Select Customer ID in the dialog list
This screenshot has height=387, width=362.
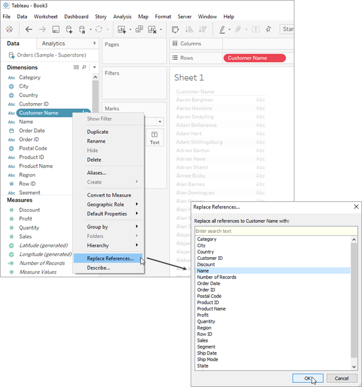click(210, 258)
